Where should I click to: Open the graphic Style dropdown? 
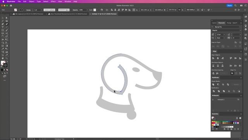[97, 10]
